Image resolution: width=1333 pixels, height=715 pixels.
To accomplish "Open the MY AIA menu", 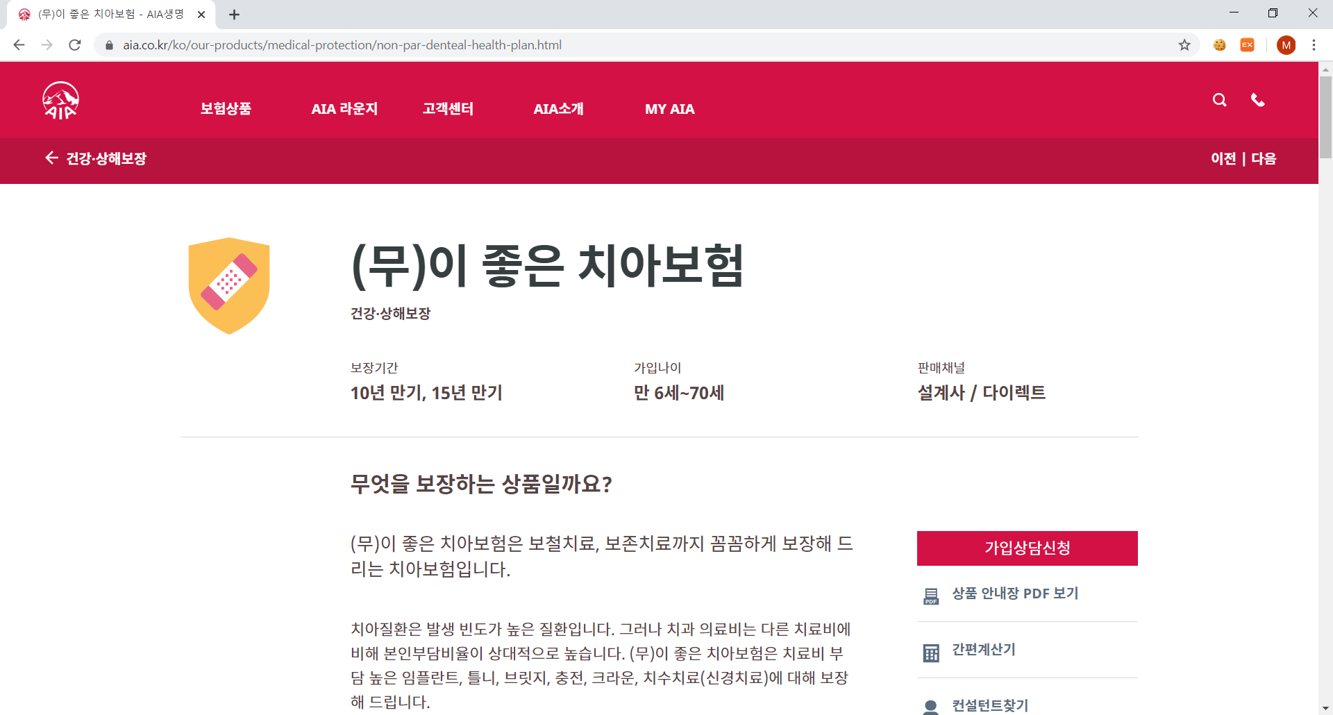I will point(669,109).
